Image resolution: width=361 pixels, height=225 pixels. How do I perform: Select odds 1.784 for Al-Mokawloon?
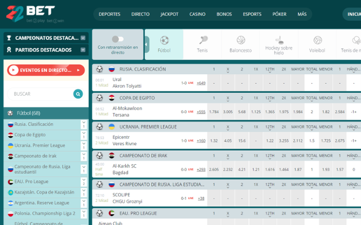pyautogui.click(x=214, y=112)
